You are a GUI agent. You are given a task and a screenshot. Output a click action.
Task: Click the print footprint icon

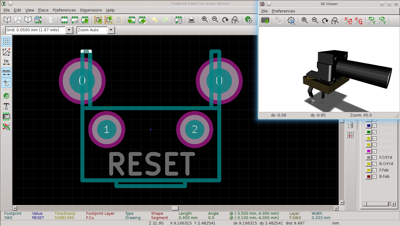point(192,20)
